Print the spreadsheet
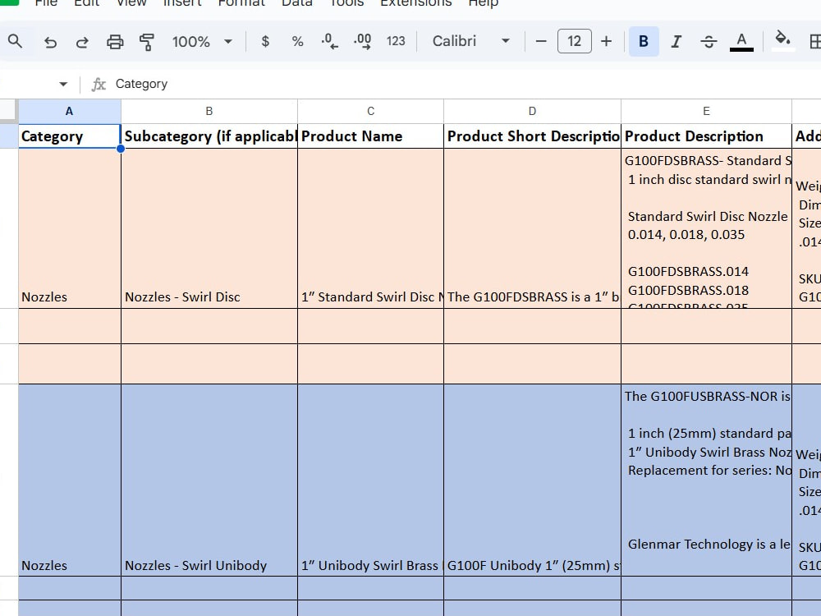Image resolution: width=821 pixels, height=616 pixels. 115,41
